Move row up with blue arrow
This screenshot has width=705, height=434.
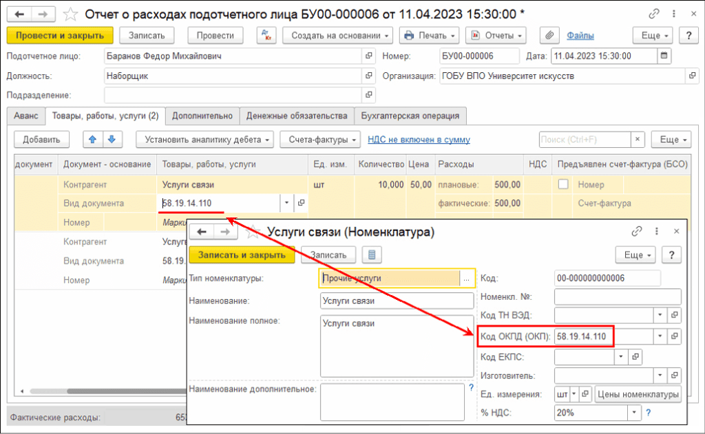92,140
